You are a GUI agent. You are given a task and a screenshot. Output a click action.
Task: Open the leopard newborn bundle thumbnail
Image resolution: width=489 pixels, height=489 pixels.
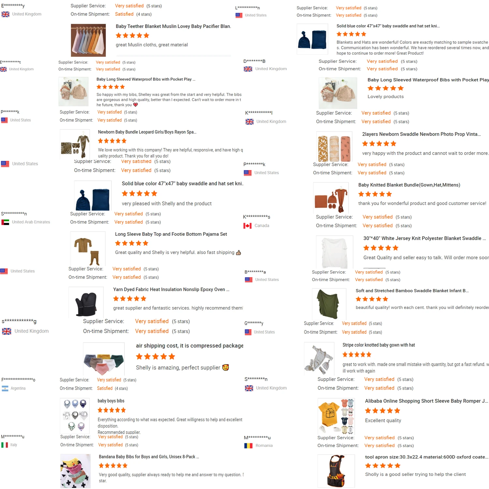[75, 144]
